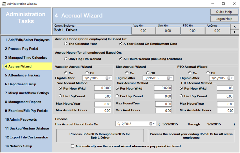Choose Only Reg Hrs Worked option
240x153 pixels.
[66, 59]
